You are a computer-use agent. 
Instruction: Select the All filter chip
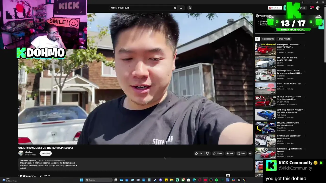257,39
